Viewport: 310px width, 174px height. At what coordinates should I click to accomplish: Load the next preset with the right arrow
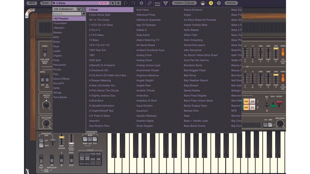tap(118, 3)
